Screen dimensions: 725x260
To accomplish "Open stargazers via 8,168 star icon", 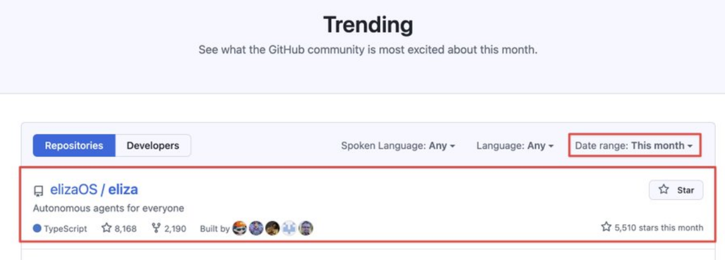I will [x=106, y=228].
